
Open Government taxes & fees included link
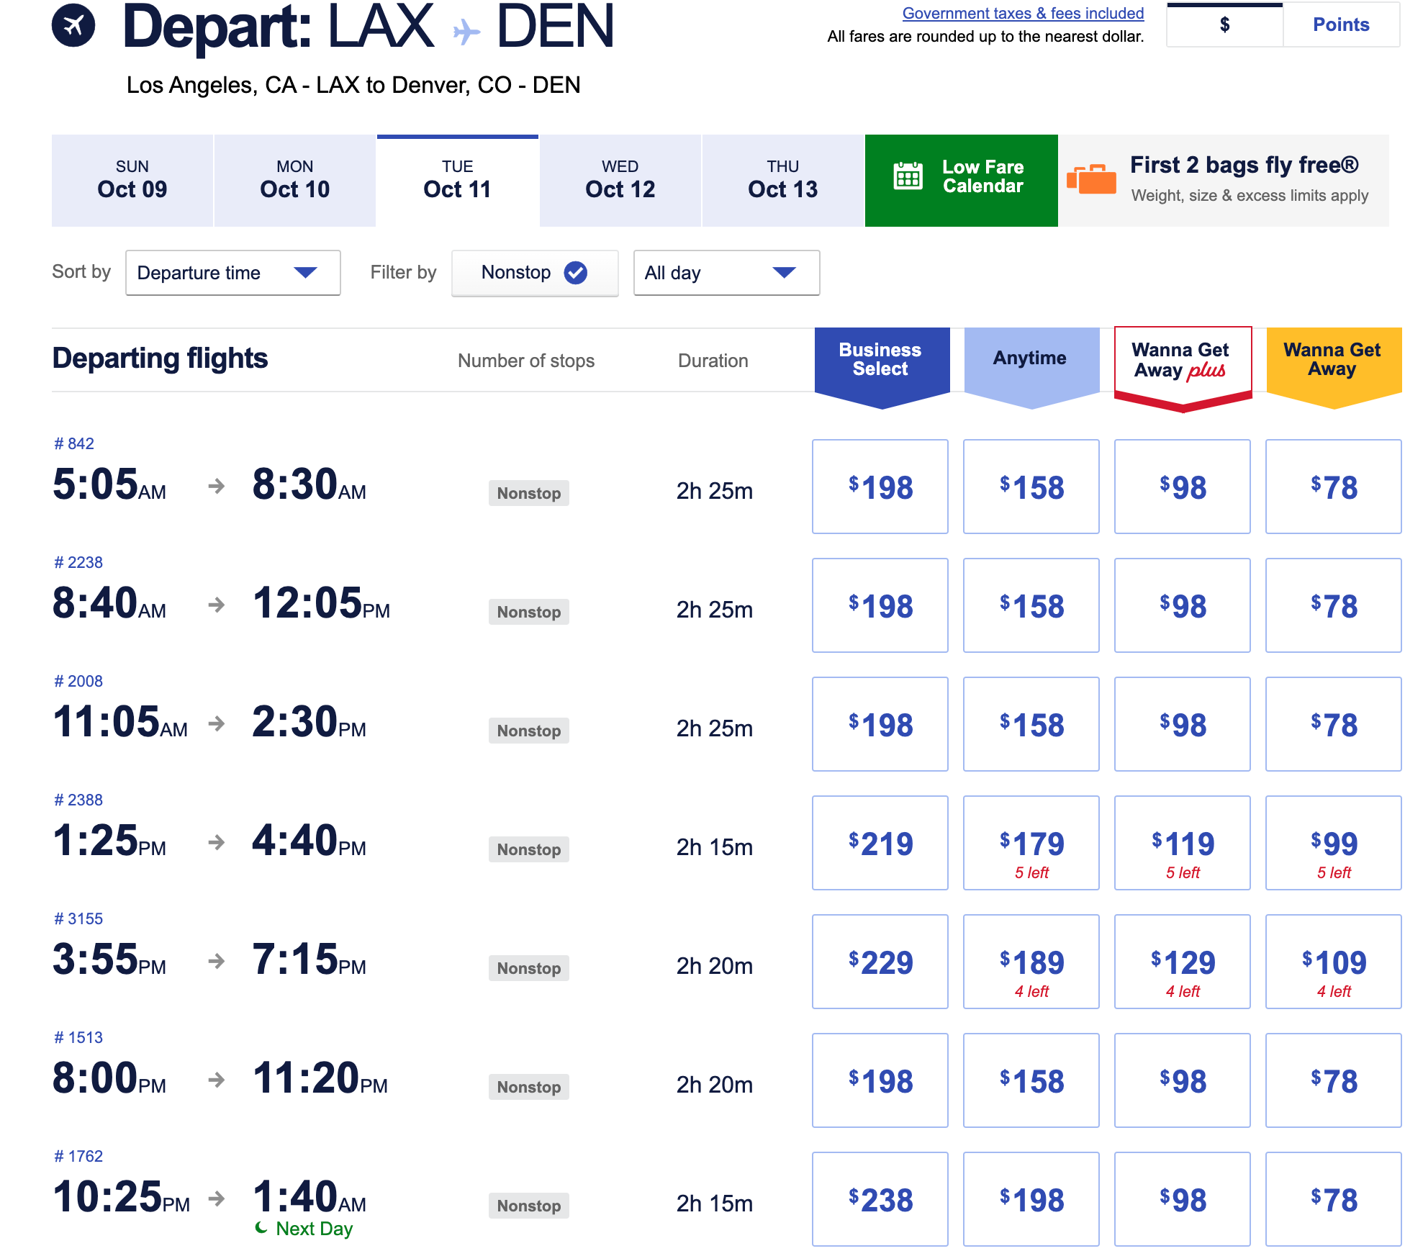(1022, 13)
